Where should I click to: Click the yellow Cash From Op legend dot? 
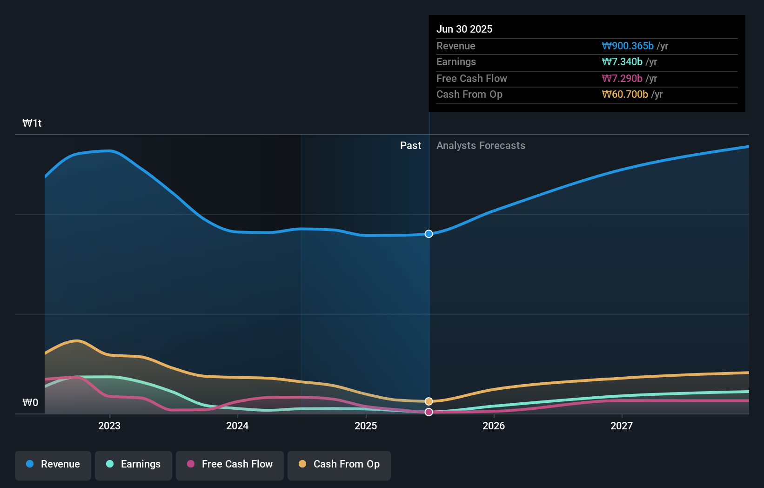point(303,464)
